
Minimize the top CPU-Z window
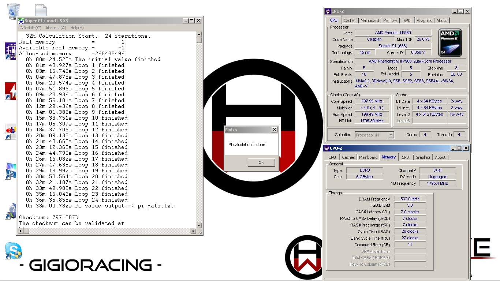[454, 11]
